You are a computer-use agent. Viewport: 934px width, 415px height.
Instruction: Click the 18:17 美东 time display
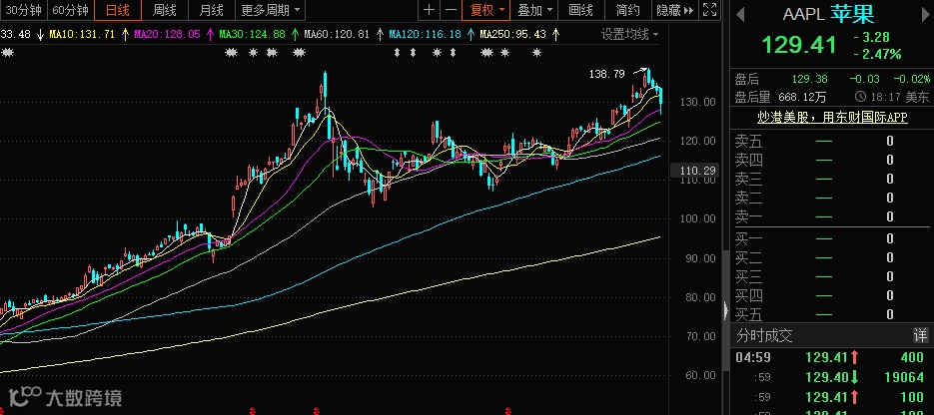[899, 97]
